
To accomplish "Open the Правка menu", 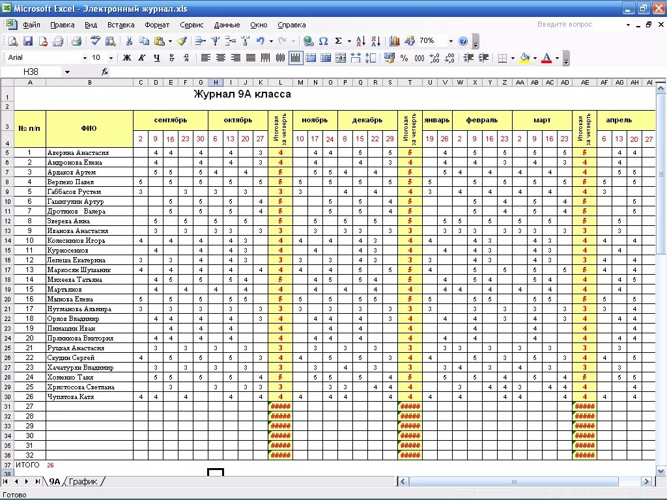I will tap(63, 25).
